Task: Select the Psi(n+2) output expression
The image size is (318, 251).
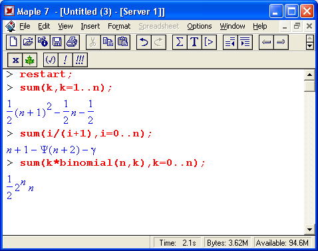Action: pos(51,150)
